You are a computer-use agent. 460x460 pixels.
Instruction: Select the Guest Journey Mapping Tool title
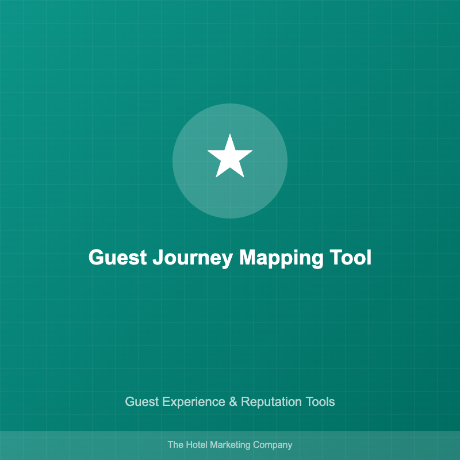pos(230,258)
